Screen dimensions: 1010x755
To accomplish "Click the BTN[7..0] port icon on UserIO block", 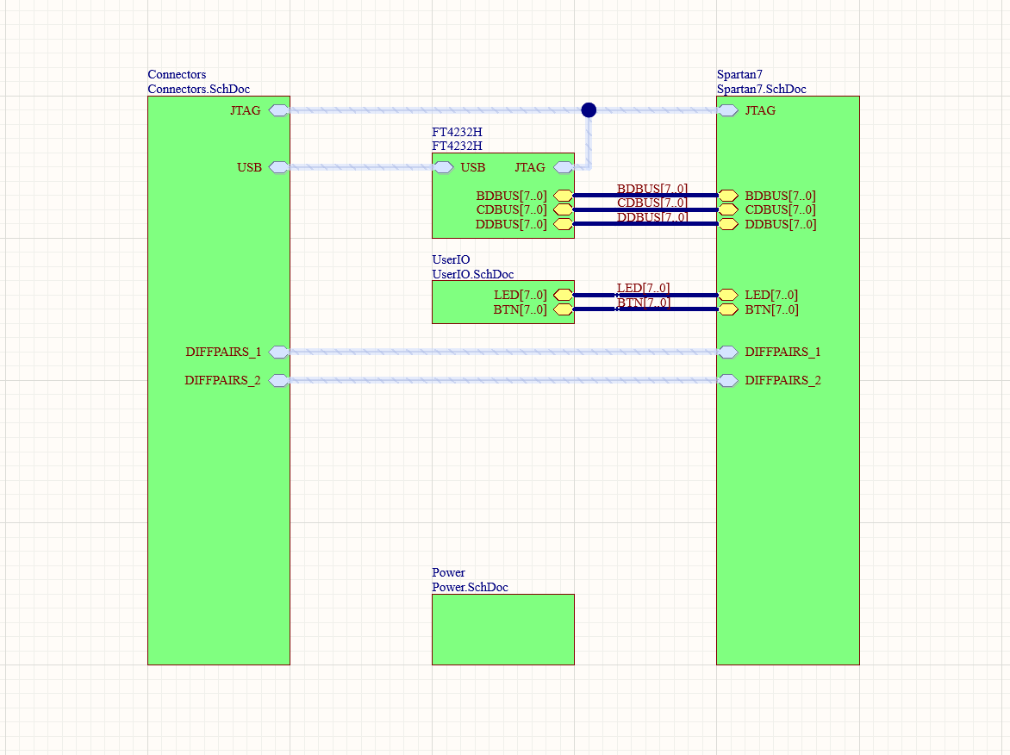I will 564,309.
